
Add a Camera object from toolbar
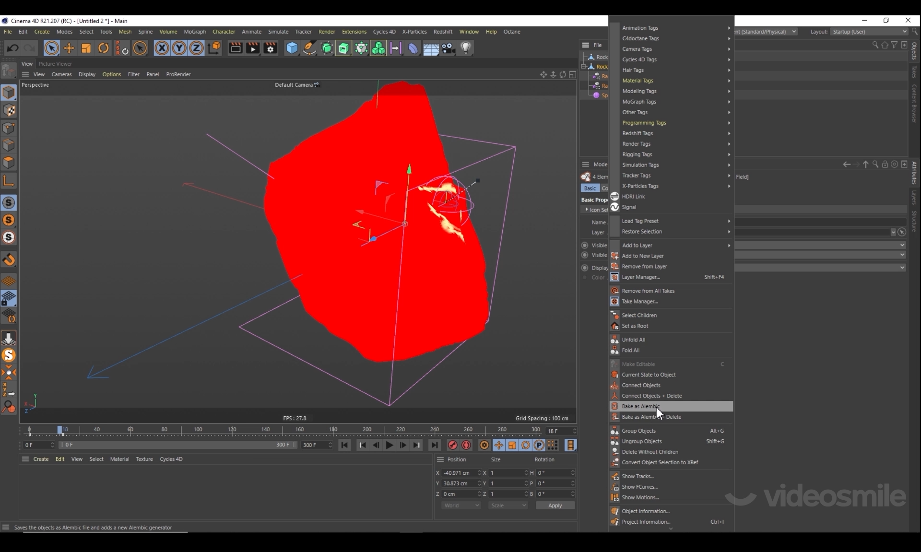coord(448,48)
